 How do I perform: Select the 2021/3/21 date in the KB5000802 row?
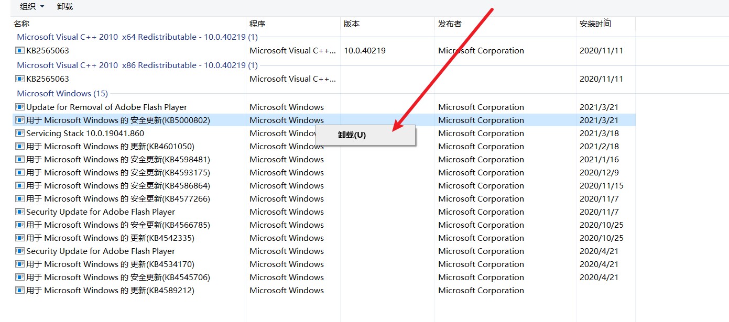[600, 120]
